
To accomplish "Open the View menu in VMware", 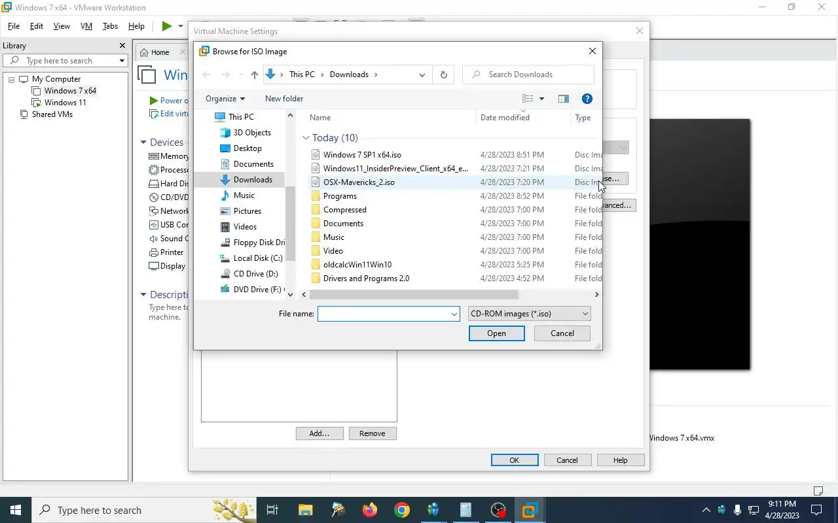I will (62, 26).
